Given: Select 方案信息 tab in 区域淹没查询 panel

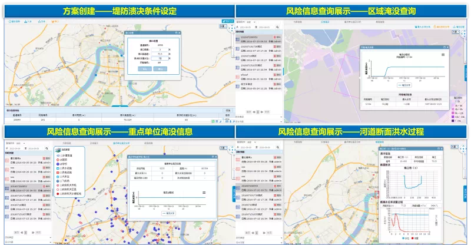Looking at the screenshot, I should pos(297,22).
